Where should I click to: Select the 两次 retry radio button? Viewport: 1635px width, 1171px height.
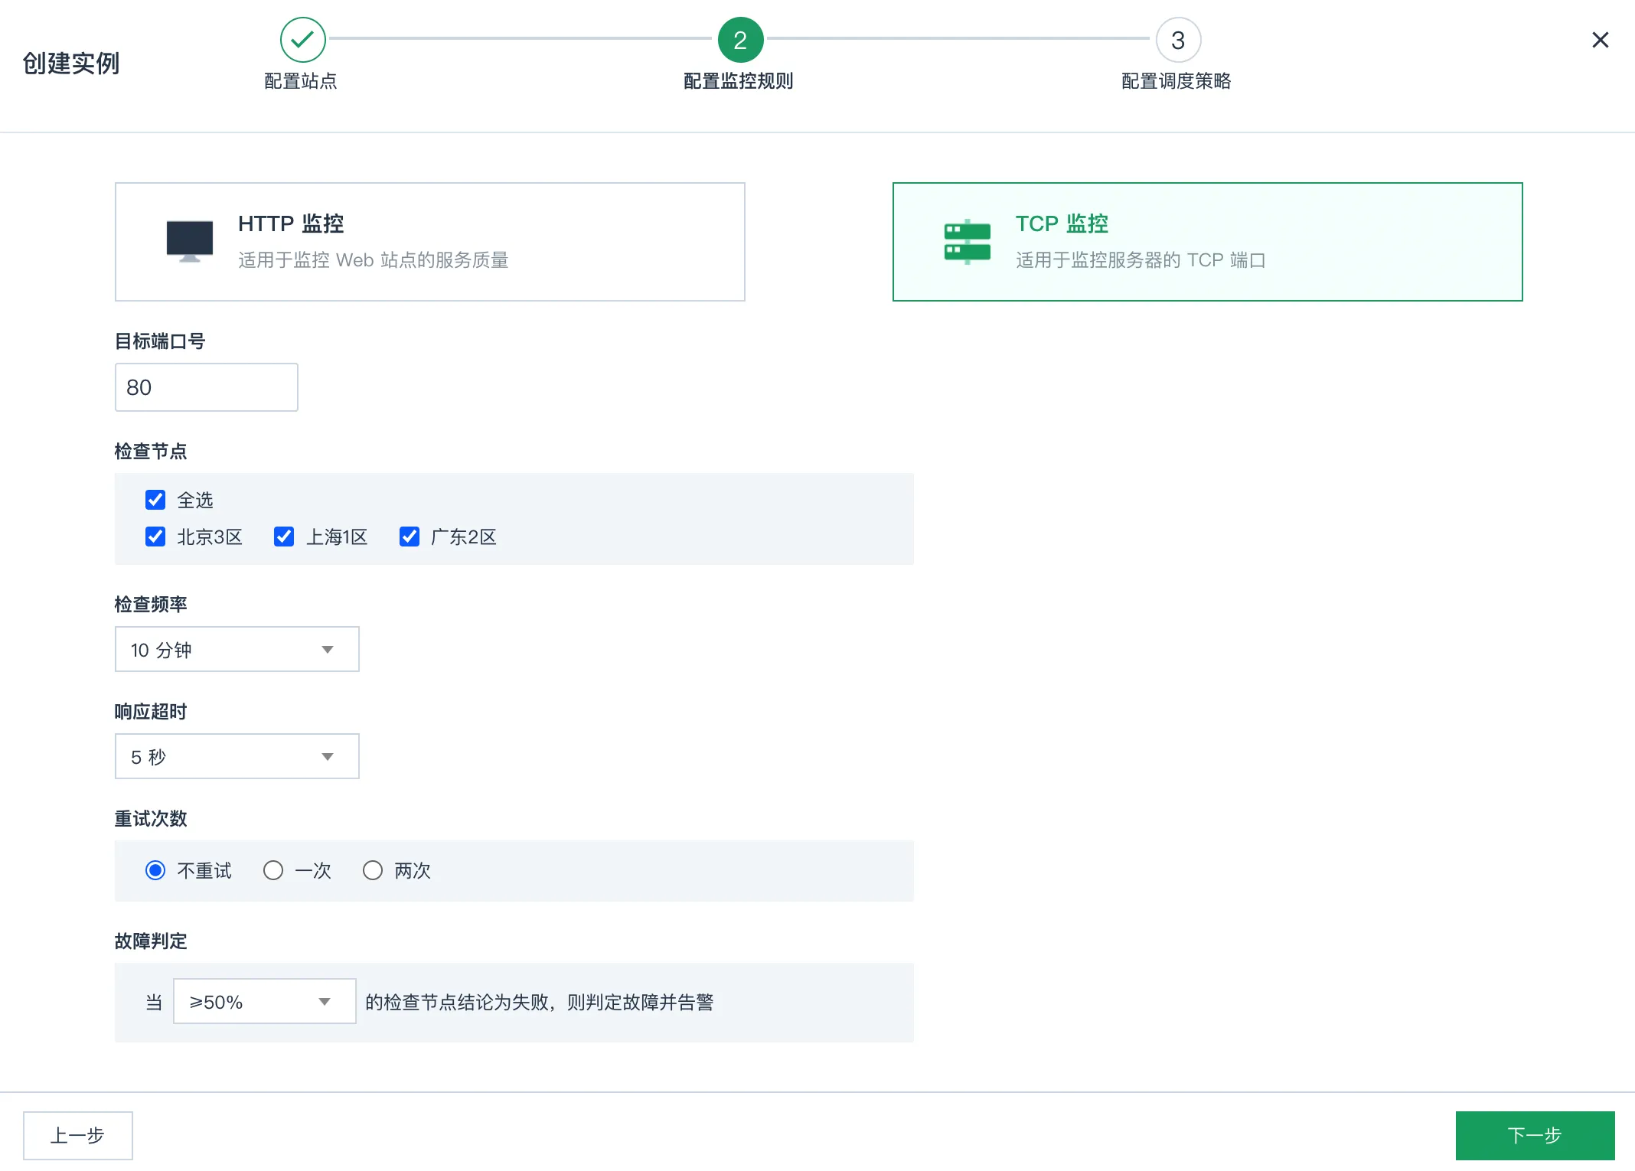tap(373, 870)
